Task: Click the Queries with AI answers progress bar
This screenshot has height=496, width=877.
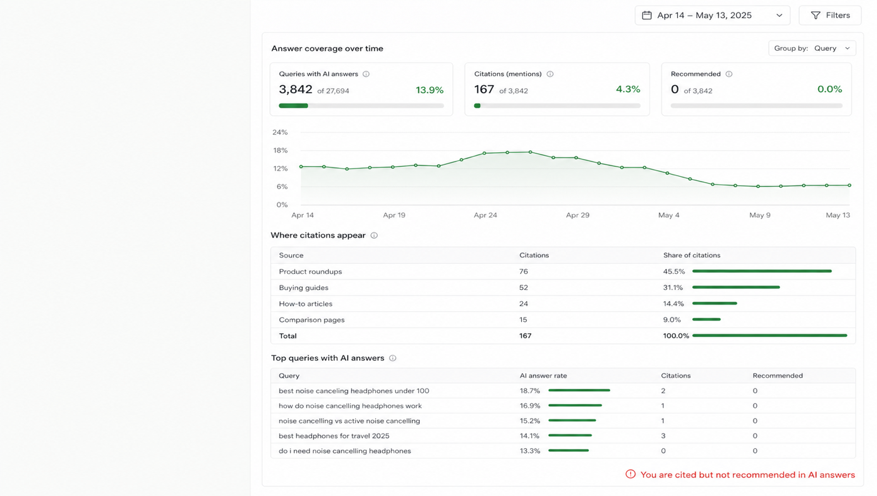Action: 361,106
